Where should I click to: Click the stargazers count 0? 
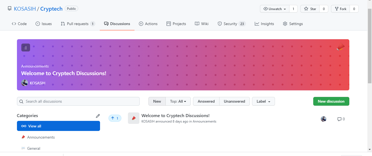coord(324,9)
